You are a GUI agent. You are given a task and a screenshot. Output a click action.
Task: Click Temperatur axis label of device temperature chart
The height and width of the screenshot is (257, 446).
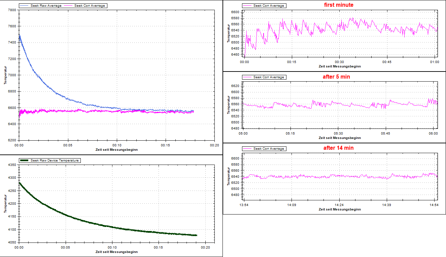[x=5, y=204]
